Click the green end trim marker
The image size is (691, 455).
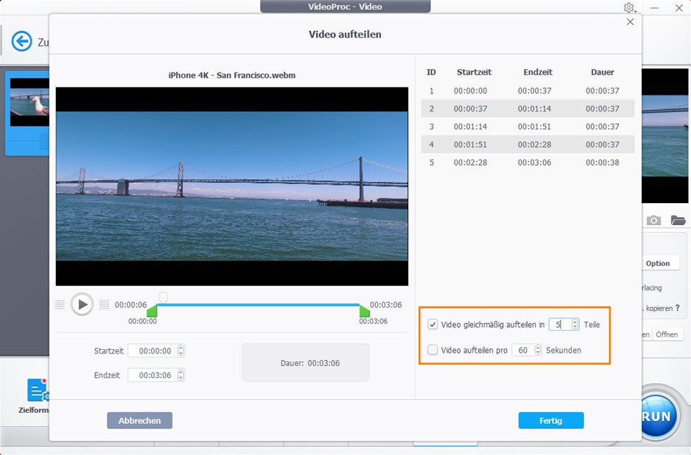[365, 311]
